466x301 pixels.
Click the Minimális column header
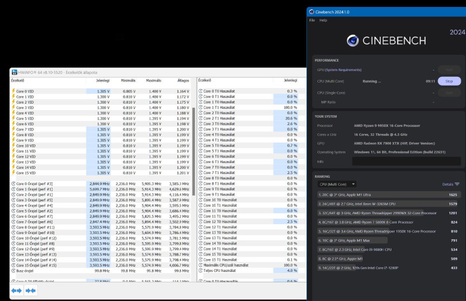click(128, 80)
